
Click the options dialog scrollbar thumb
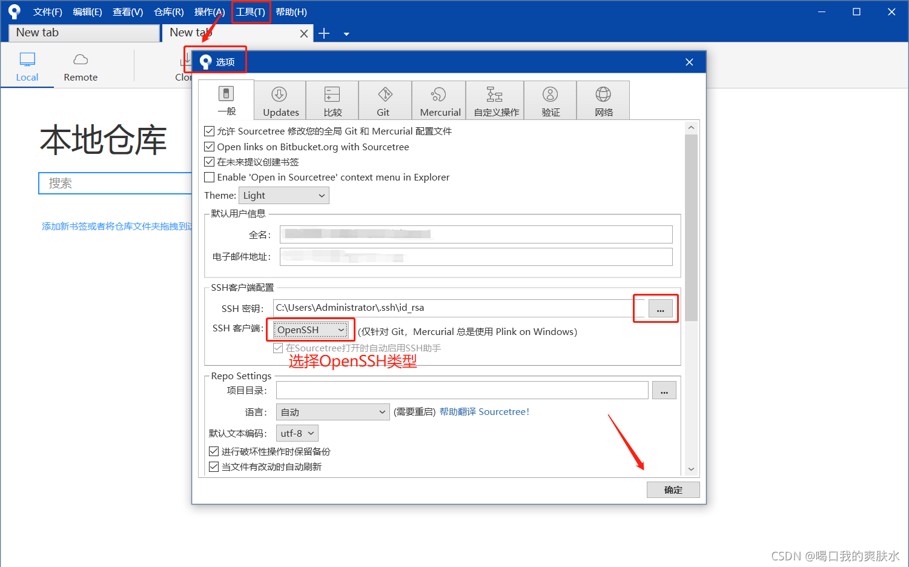(691, 227)
